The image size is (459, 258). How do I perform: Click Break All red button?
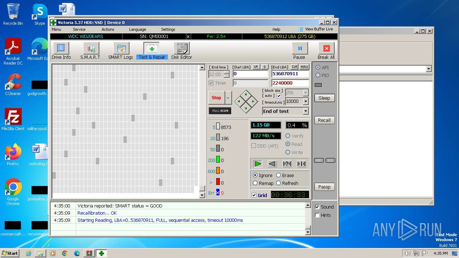(x=326, y=51)
